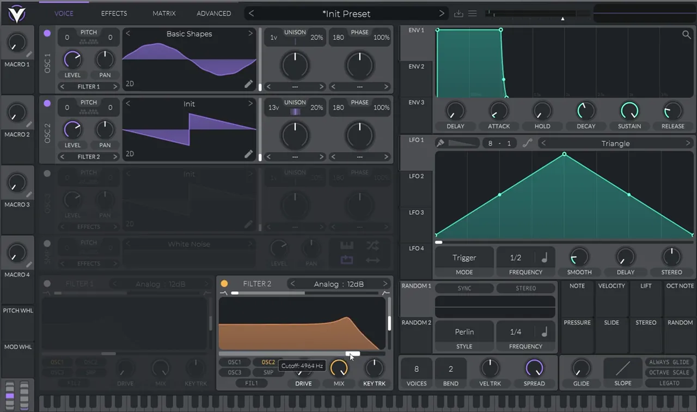This screenshot has height=412, width=697.
Task: Edit OSC 1 wavetable with pencil icon
Action: point(249,84)
